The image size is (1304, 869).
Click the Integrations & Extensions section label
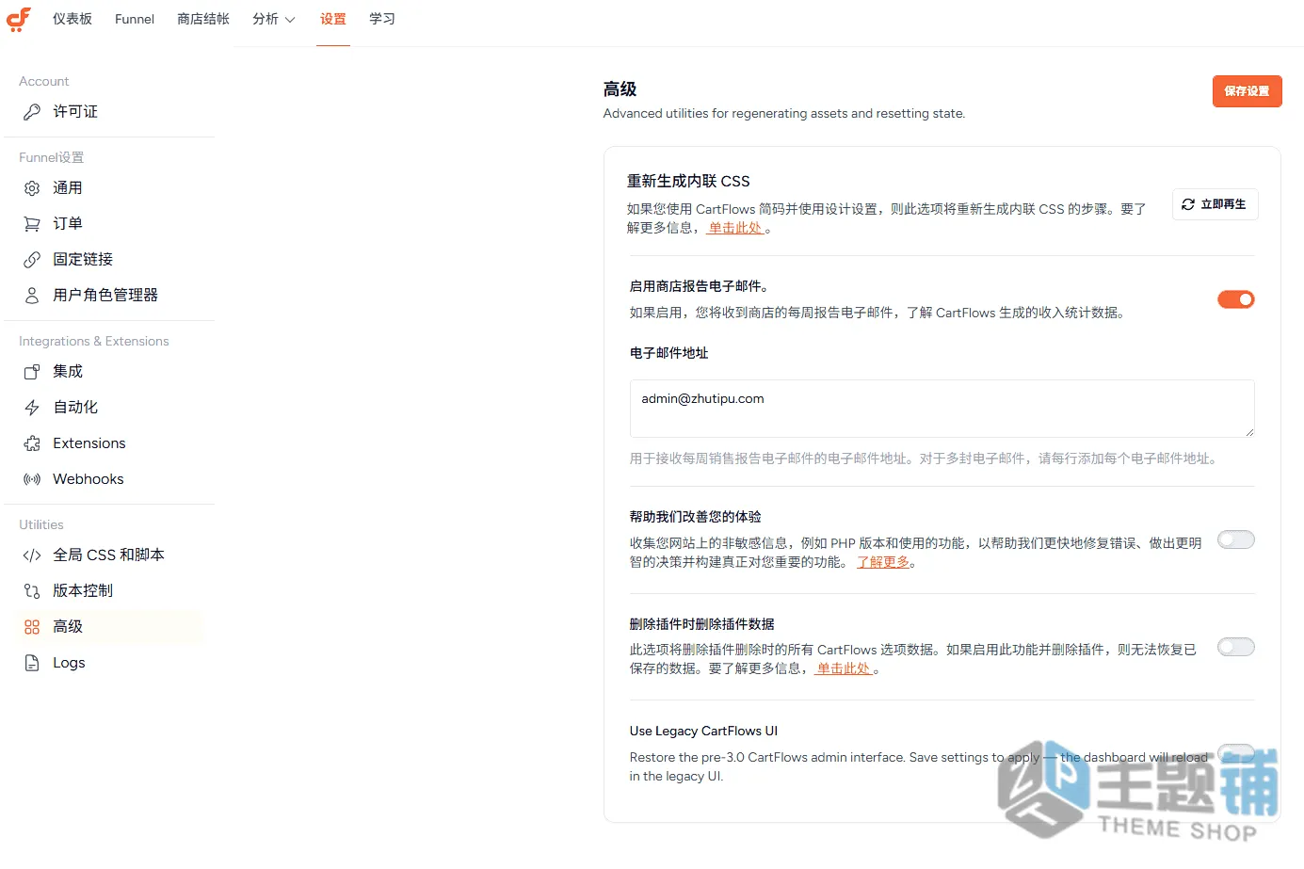(94, 341)
